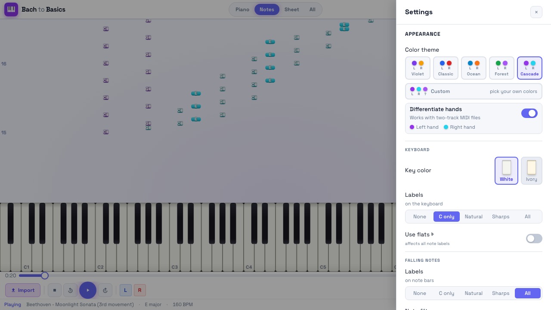Image resolution: width=551 pixels, height=310 pixels.
Task: Switch to the Piano view tab
Action: click(242, 9)
